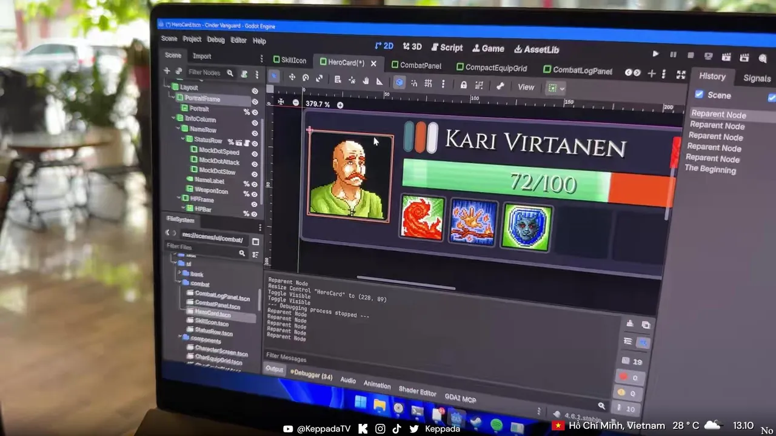Select The Beginning history entry

click(x=710, y=170)
